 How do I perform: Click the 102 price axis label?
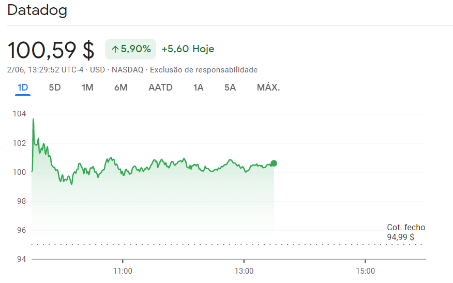(x=19, y=143)
